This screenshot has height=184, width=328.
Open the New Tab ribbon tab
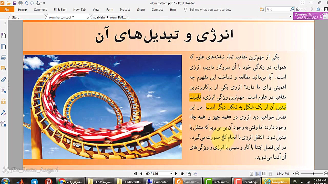[79, 9]
